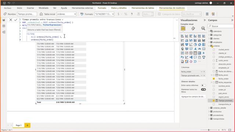Image resolution: width=235 pixels, height=132 pixels.
Task: Get more visuals via ellipsis
Action: pyautogui.click(x=199, y=61)
